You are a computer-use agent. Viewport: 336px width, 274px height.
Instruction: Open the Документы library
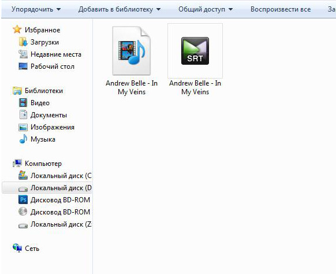click(x=48, y=115)
